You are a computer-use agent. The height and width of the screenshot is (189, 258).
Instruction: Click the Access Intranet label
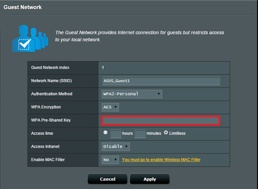coord(45,147)
